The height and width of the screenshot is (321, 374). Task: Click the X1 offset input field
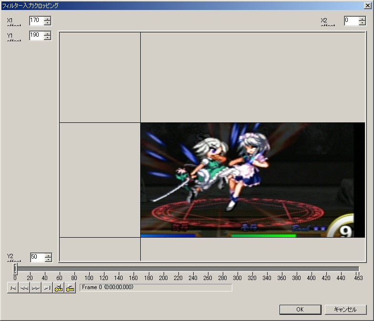tap(36, 20)
